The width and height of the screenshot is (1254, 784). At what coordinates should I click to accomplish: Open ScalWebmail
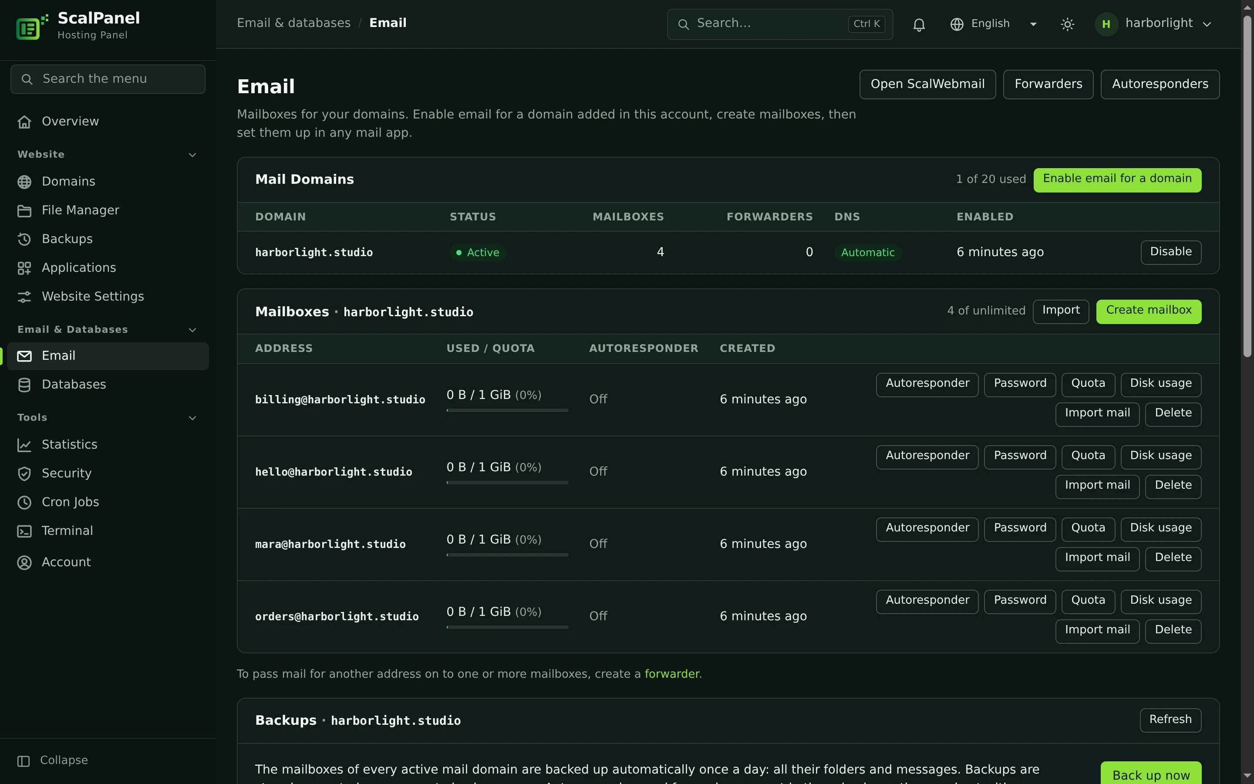[x=927, y=84]
